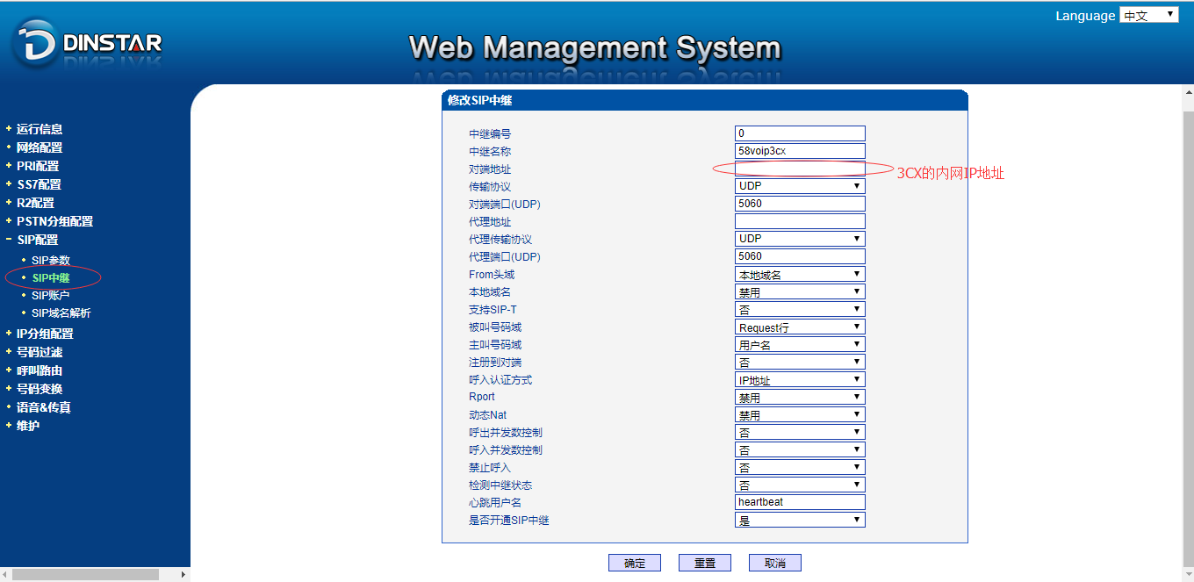1194x582 pixels.
Task: Expand 运行信息 in the sidebar
Action: [39, 129]
